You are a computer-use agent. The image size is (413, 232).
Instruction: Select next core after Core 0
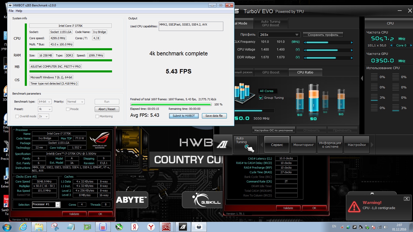point(411,45)
